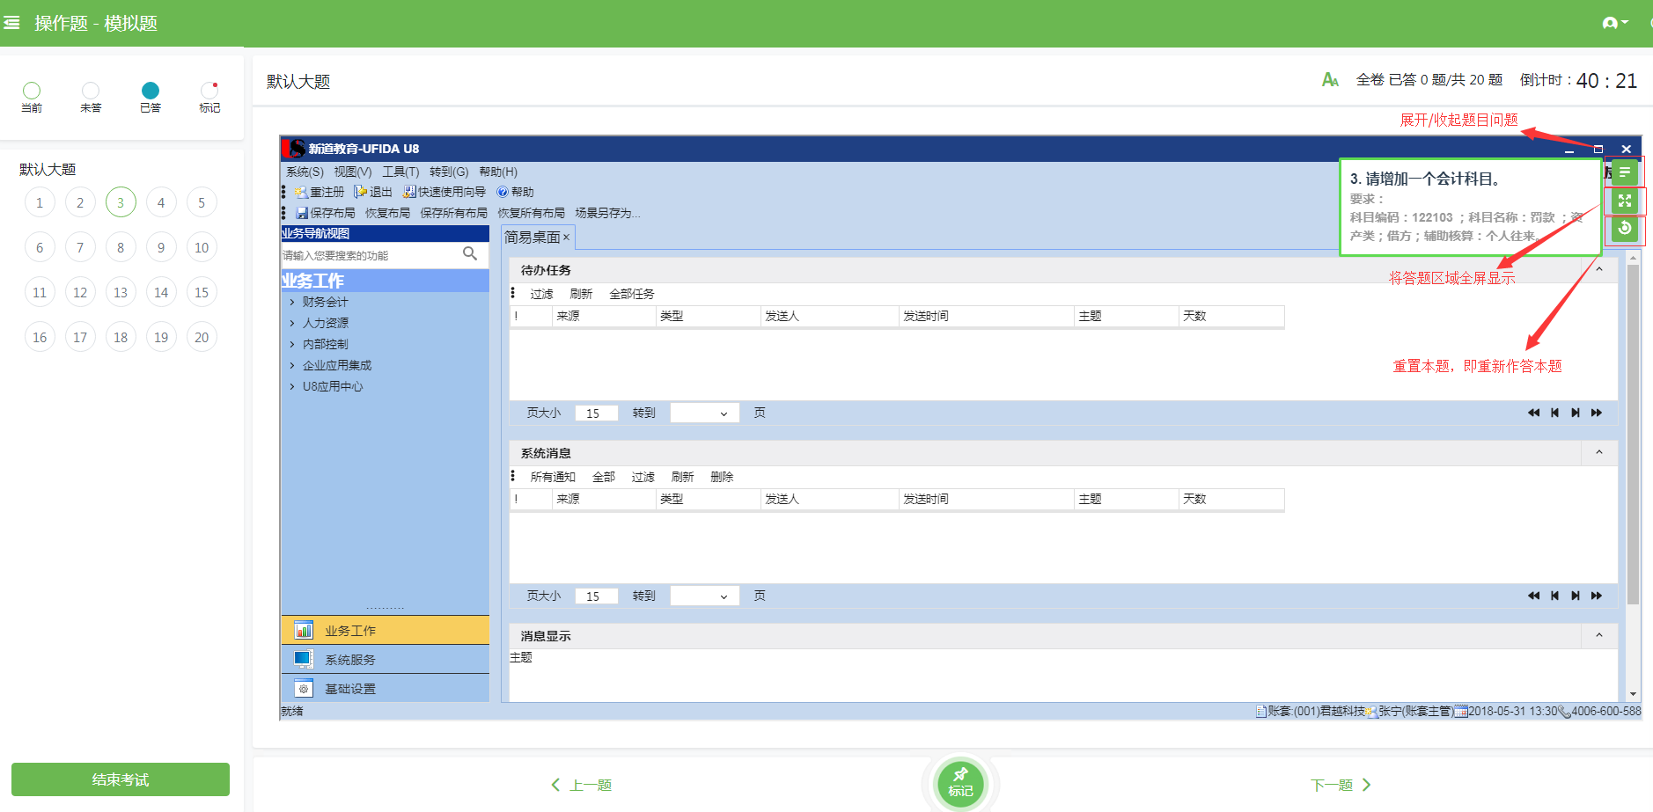Open the hamburger menu in the header

11,23
